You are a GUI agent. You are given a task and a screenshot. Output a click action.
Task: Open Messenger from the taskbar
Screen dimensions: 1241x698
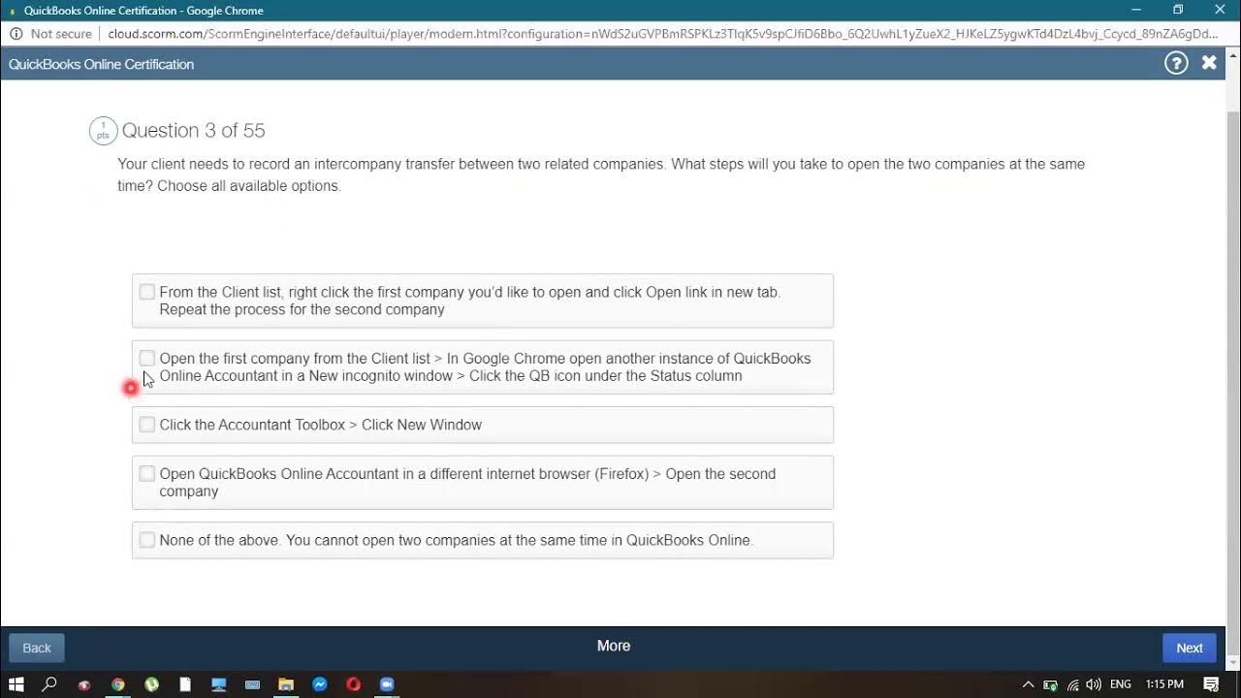coord(320,684)
